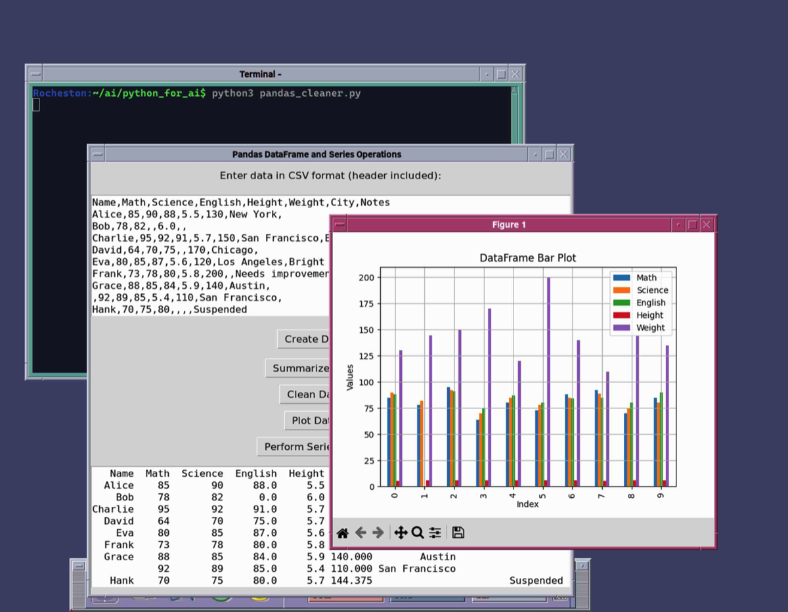
Task: Select the Zoom magnifier tool
Action: pyautogui.click(x=418, y=533)
